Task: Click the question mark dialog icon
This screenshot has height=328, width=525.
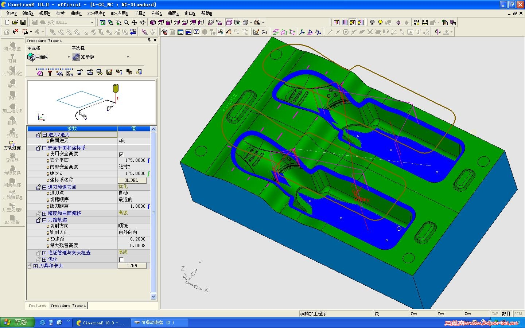Action: (x=197, y=32)
